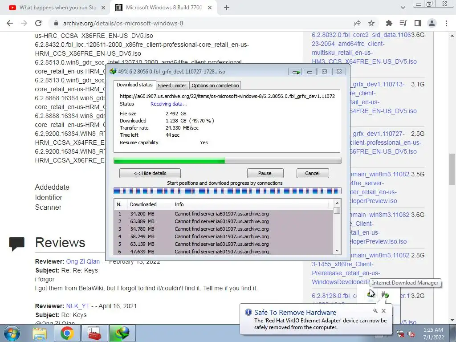Click the IDM globe icon in dialog title
The width and height of the screenshot is (456, 342).
point(113,72)
